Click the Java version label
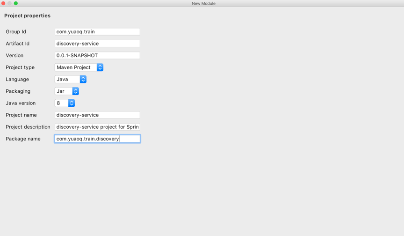The image size is (404, 236). (x=21, y=103)
